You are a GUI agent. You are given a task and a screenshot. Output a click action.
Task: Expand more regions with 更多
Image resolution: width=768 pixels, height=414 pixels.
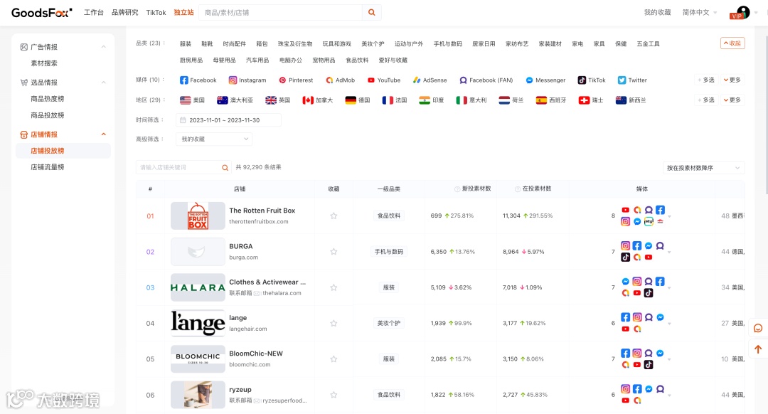click(x=732, y=100)
